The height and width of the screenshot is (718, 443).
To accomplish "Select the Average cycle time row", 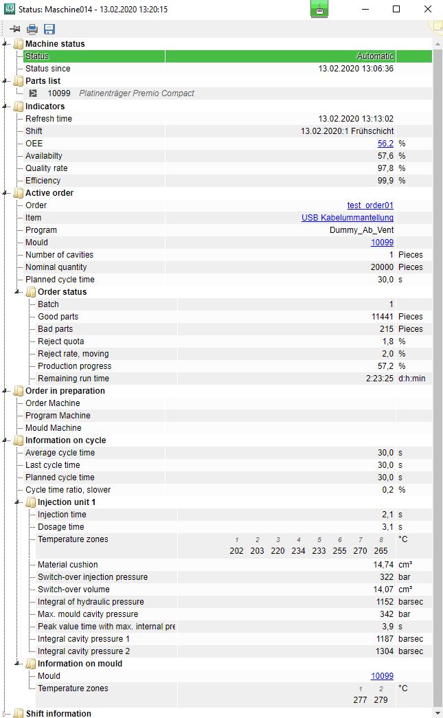I will point(227,453).
